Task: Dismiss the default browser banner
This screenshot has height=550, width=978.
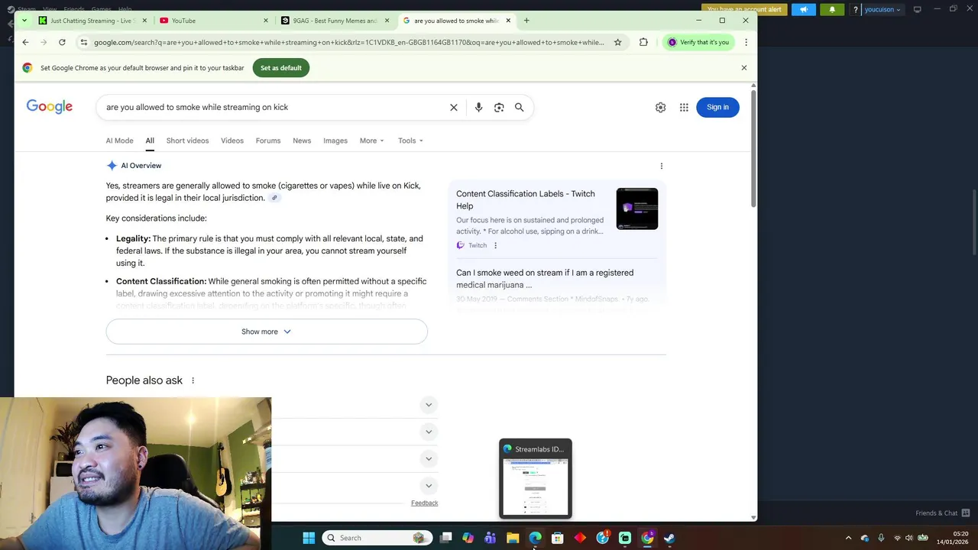Action: [x=743, y=68]
